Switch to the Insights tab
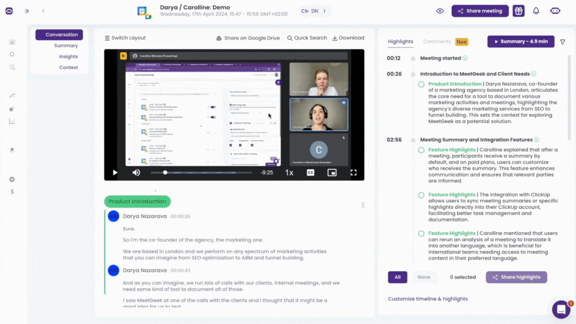This screenshot has width=576, height=324. click(x=68, y=56)
